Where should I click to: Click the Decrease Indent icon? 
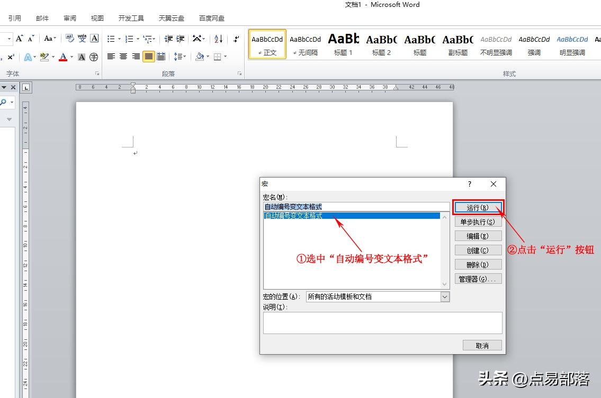coord(168,39)
